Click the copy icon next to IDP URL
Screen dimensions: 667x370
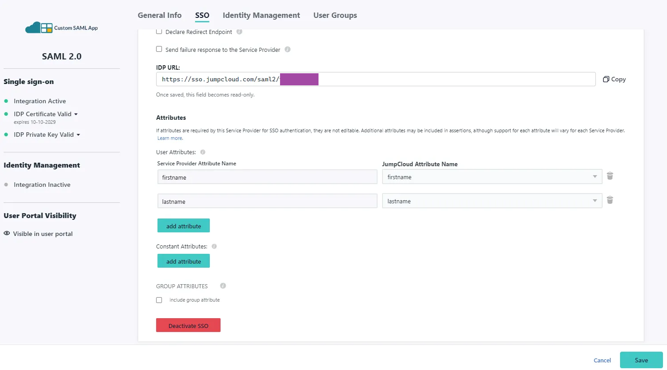[606, 79]
